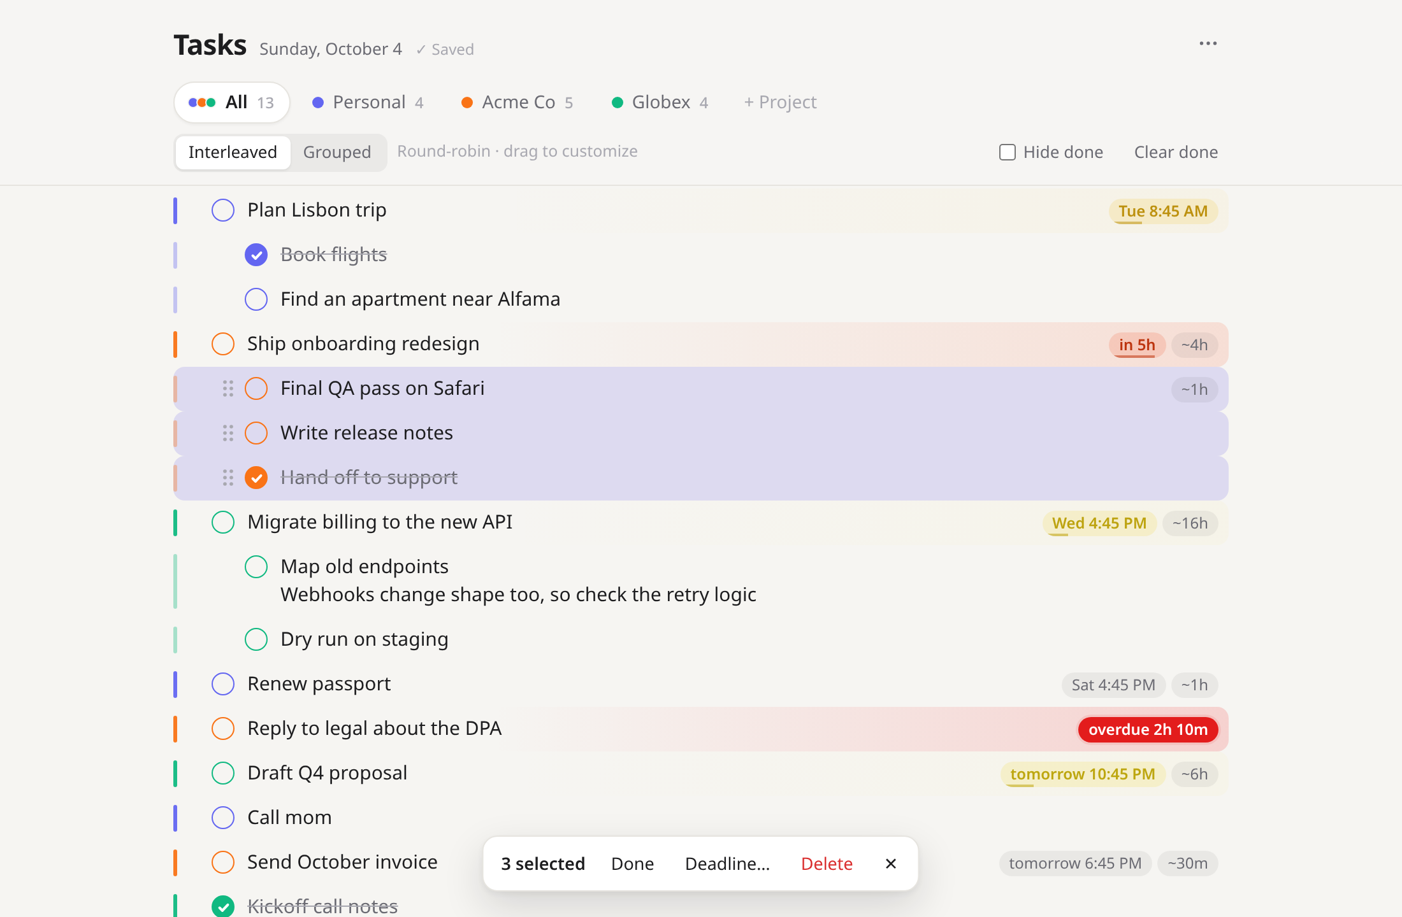1402x917 pixels.
Task: Check off Plan Lisbon trip
Action: [x=223, y=210]
